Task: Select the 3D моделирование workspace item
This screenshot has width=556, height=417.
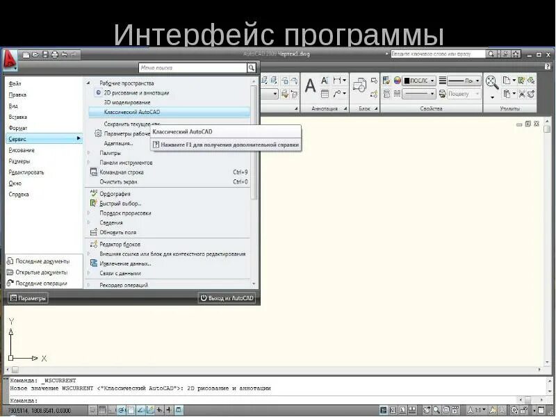Action: [127, 102]
